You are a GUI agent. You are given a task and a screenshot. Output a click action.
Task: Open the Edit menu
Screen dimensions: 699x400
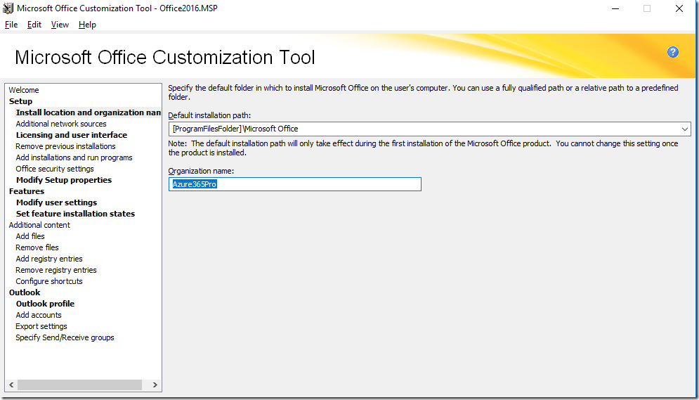pyautogui.click(x=34, y=25)
